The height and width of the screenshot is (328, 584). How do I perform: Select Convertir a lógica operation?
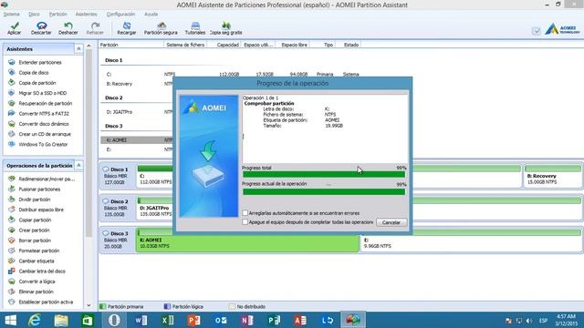[x=36, y=282]
